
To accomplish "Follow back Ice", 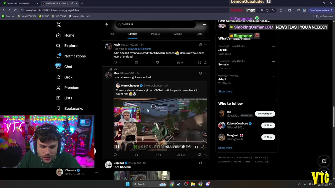I will click(265, 114).
